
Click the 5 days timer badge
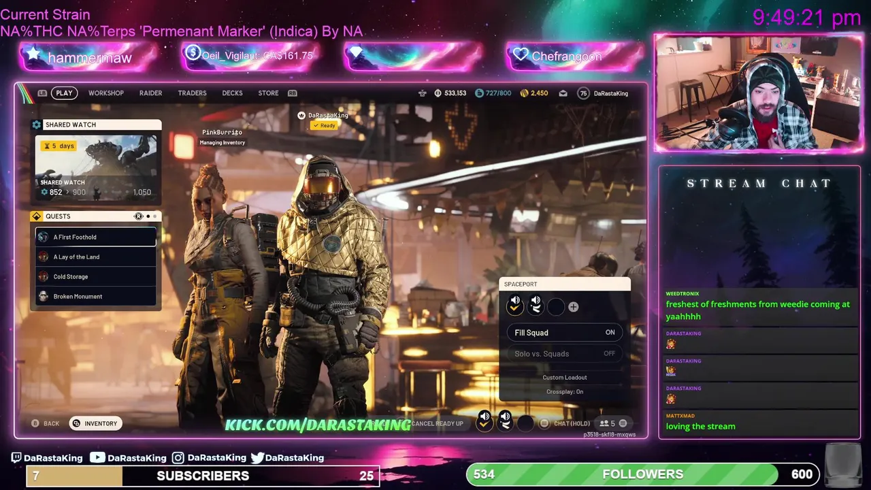[x=59, y=146]
